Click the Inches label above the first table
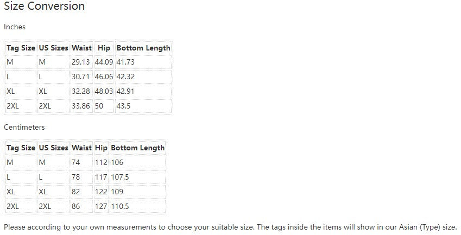Screen dimensions: 461x235 pos(15,27)
